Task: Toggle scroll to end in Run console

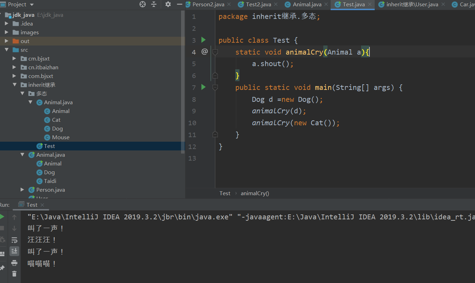Action: tap(14, 251)
